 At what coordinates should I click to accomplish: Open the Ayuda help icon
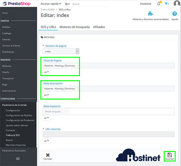175,14
